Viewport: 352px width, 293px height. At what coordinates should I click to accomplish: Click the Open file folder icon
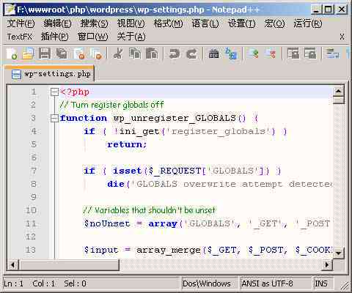[28, 53]
